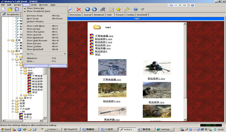Click the language bar help icon
Viewport: 226px width, 132px height.
[x=193, y=5]
